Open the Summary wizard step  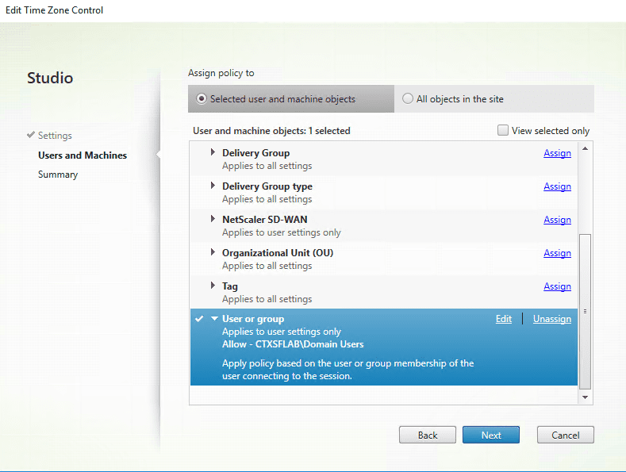58,175
